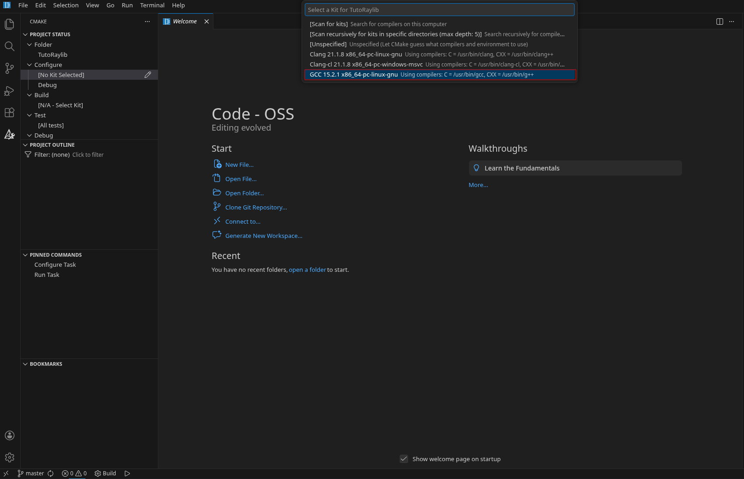This screenshot has height=479, width=744.
Task: Click the Clone Git Repository link
Action: (256, 208)
